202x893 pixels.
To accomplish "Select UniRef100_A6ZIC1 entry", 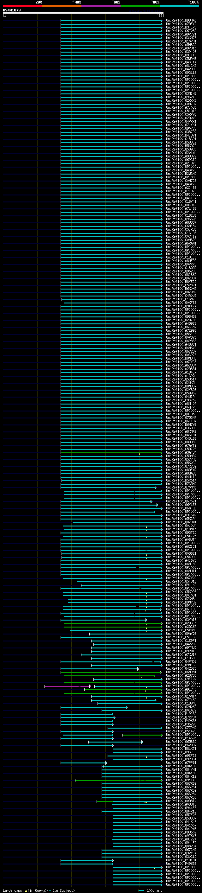I will coord(181,546).
